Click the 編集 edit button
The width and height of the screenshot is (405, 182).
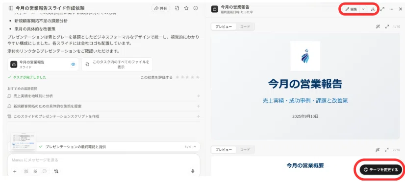(351, 9)
